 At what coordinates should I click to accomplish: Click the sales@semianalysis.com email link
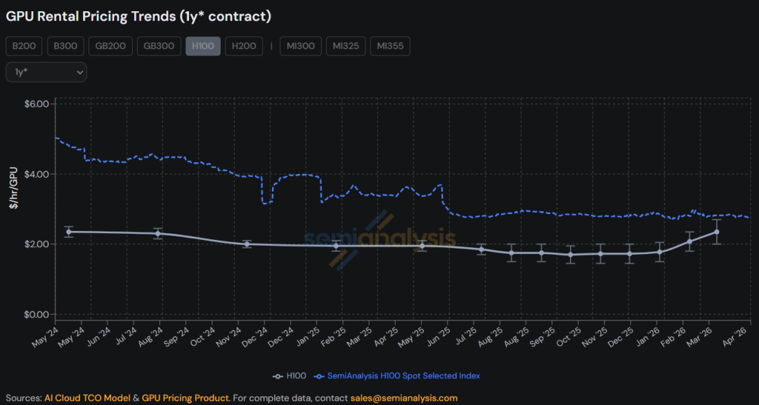pos(404,398)
